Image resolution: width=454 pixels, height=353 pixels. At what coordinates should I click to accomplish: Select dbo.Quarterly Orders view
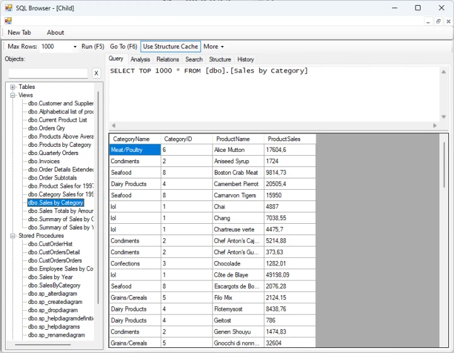[x=53, y=153]
